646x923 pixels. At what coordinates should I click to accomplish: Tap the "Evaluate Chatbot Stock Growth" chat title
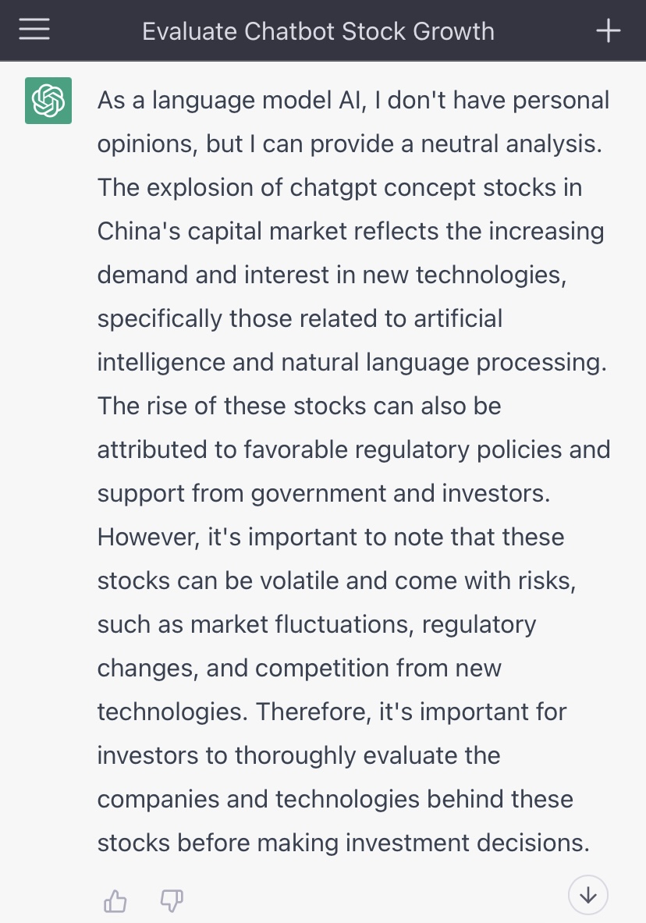(318, 31)
